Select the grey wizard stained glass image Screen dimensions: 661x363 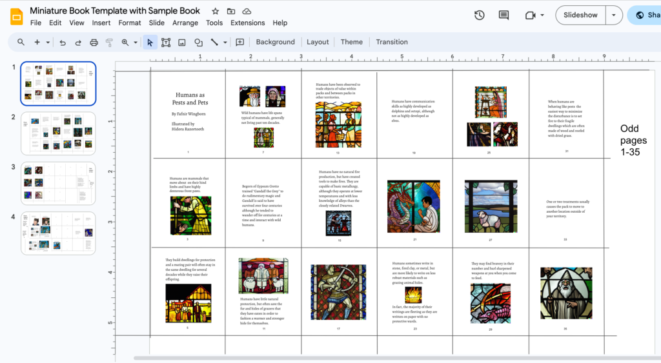[x=566, y=293]
